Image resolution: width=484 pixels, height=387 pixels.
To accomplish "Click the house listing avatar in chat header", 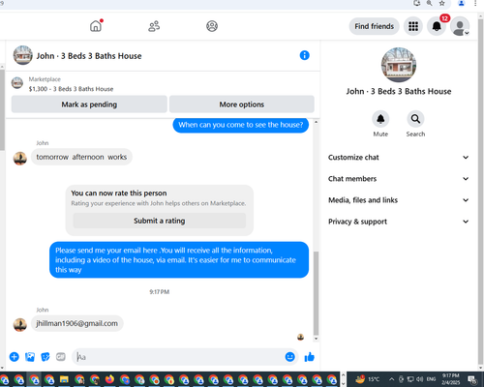I will (22, 55).
